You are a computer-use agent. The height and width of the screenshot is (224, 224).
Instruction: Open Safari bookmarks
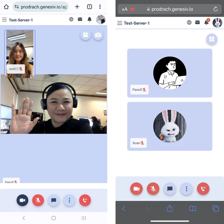point(193,209)
